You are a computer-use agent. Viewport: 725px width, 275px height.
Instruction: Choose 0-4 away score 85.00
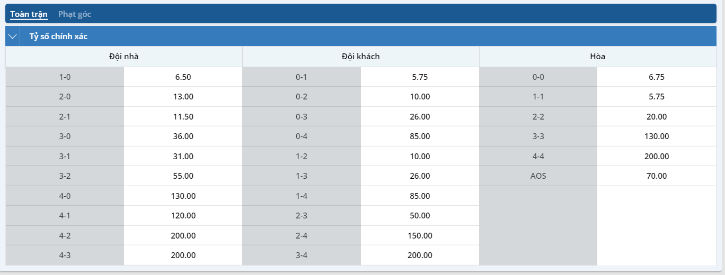pyautogui.click(x=420, y=136)
